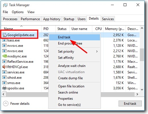This screenshot has width=148, height=114.
Task: Sort by User name column header
Action: (81, 29)
